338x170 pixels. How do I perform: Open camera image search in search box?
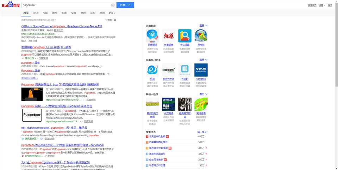tap(113, 5)
